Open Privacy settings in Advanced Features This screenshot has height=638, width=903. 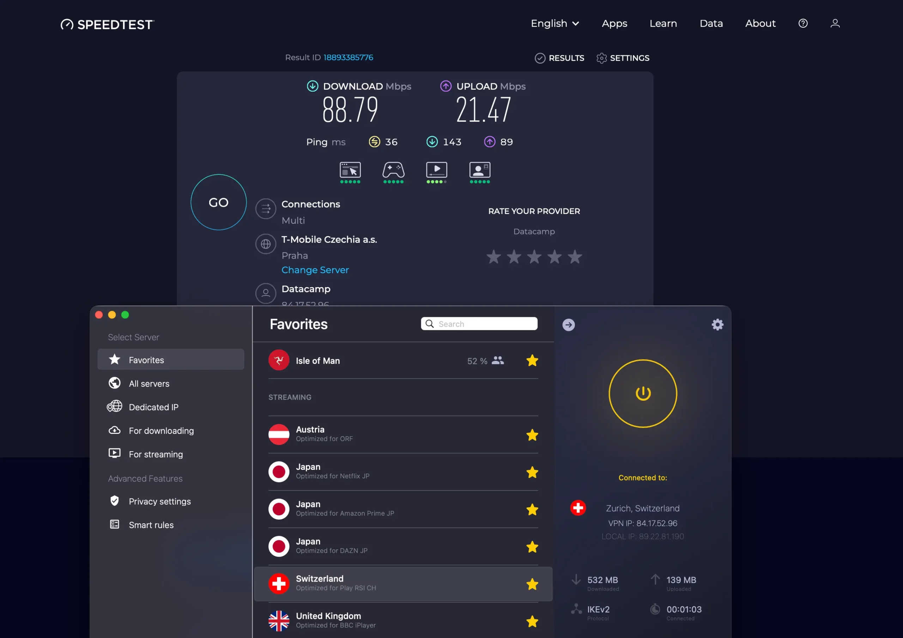tap(160, 502)
